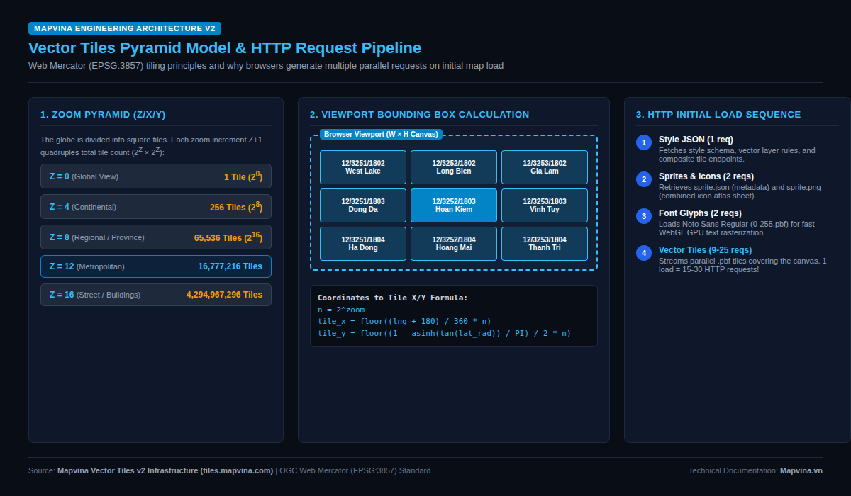
Task: Click the Font Glyphs (2 reqs) title
Action: (700, 213)
